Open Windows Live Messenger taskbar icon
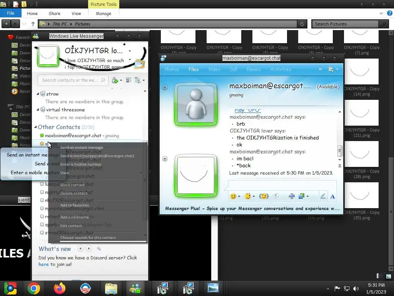The image size is (394, 296). point(135,288)
